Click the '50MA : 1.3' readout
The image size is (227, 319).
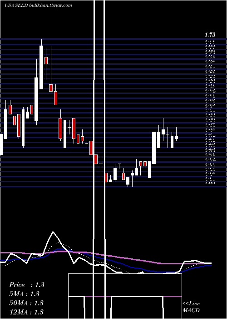(x=26, y=303)
